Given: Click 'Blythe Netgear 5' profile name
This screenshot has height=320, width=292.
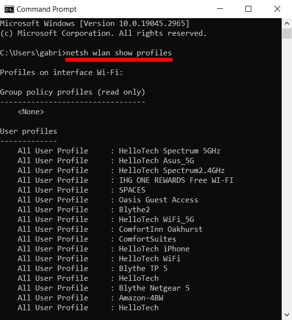Looking at the screenshot, I should [x=154, y=288].
